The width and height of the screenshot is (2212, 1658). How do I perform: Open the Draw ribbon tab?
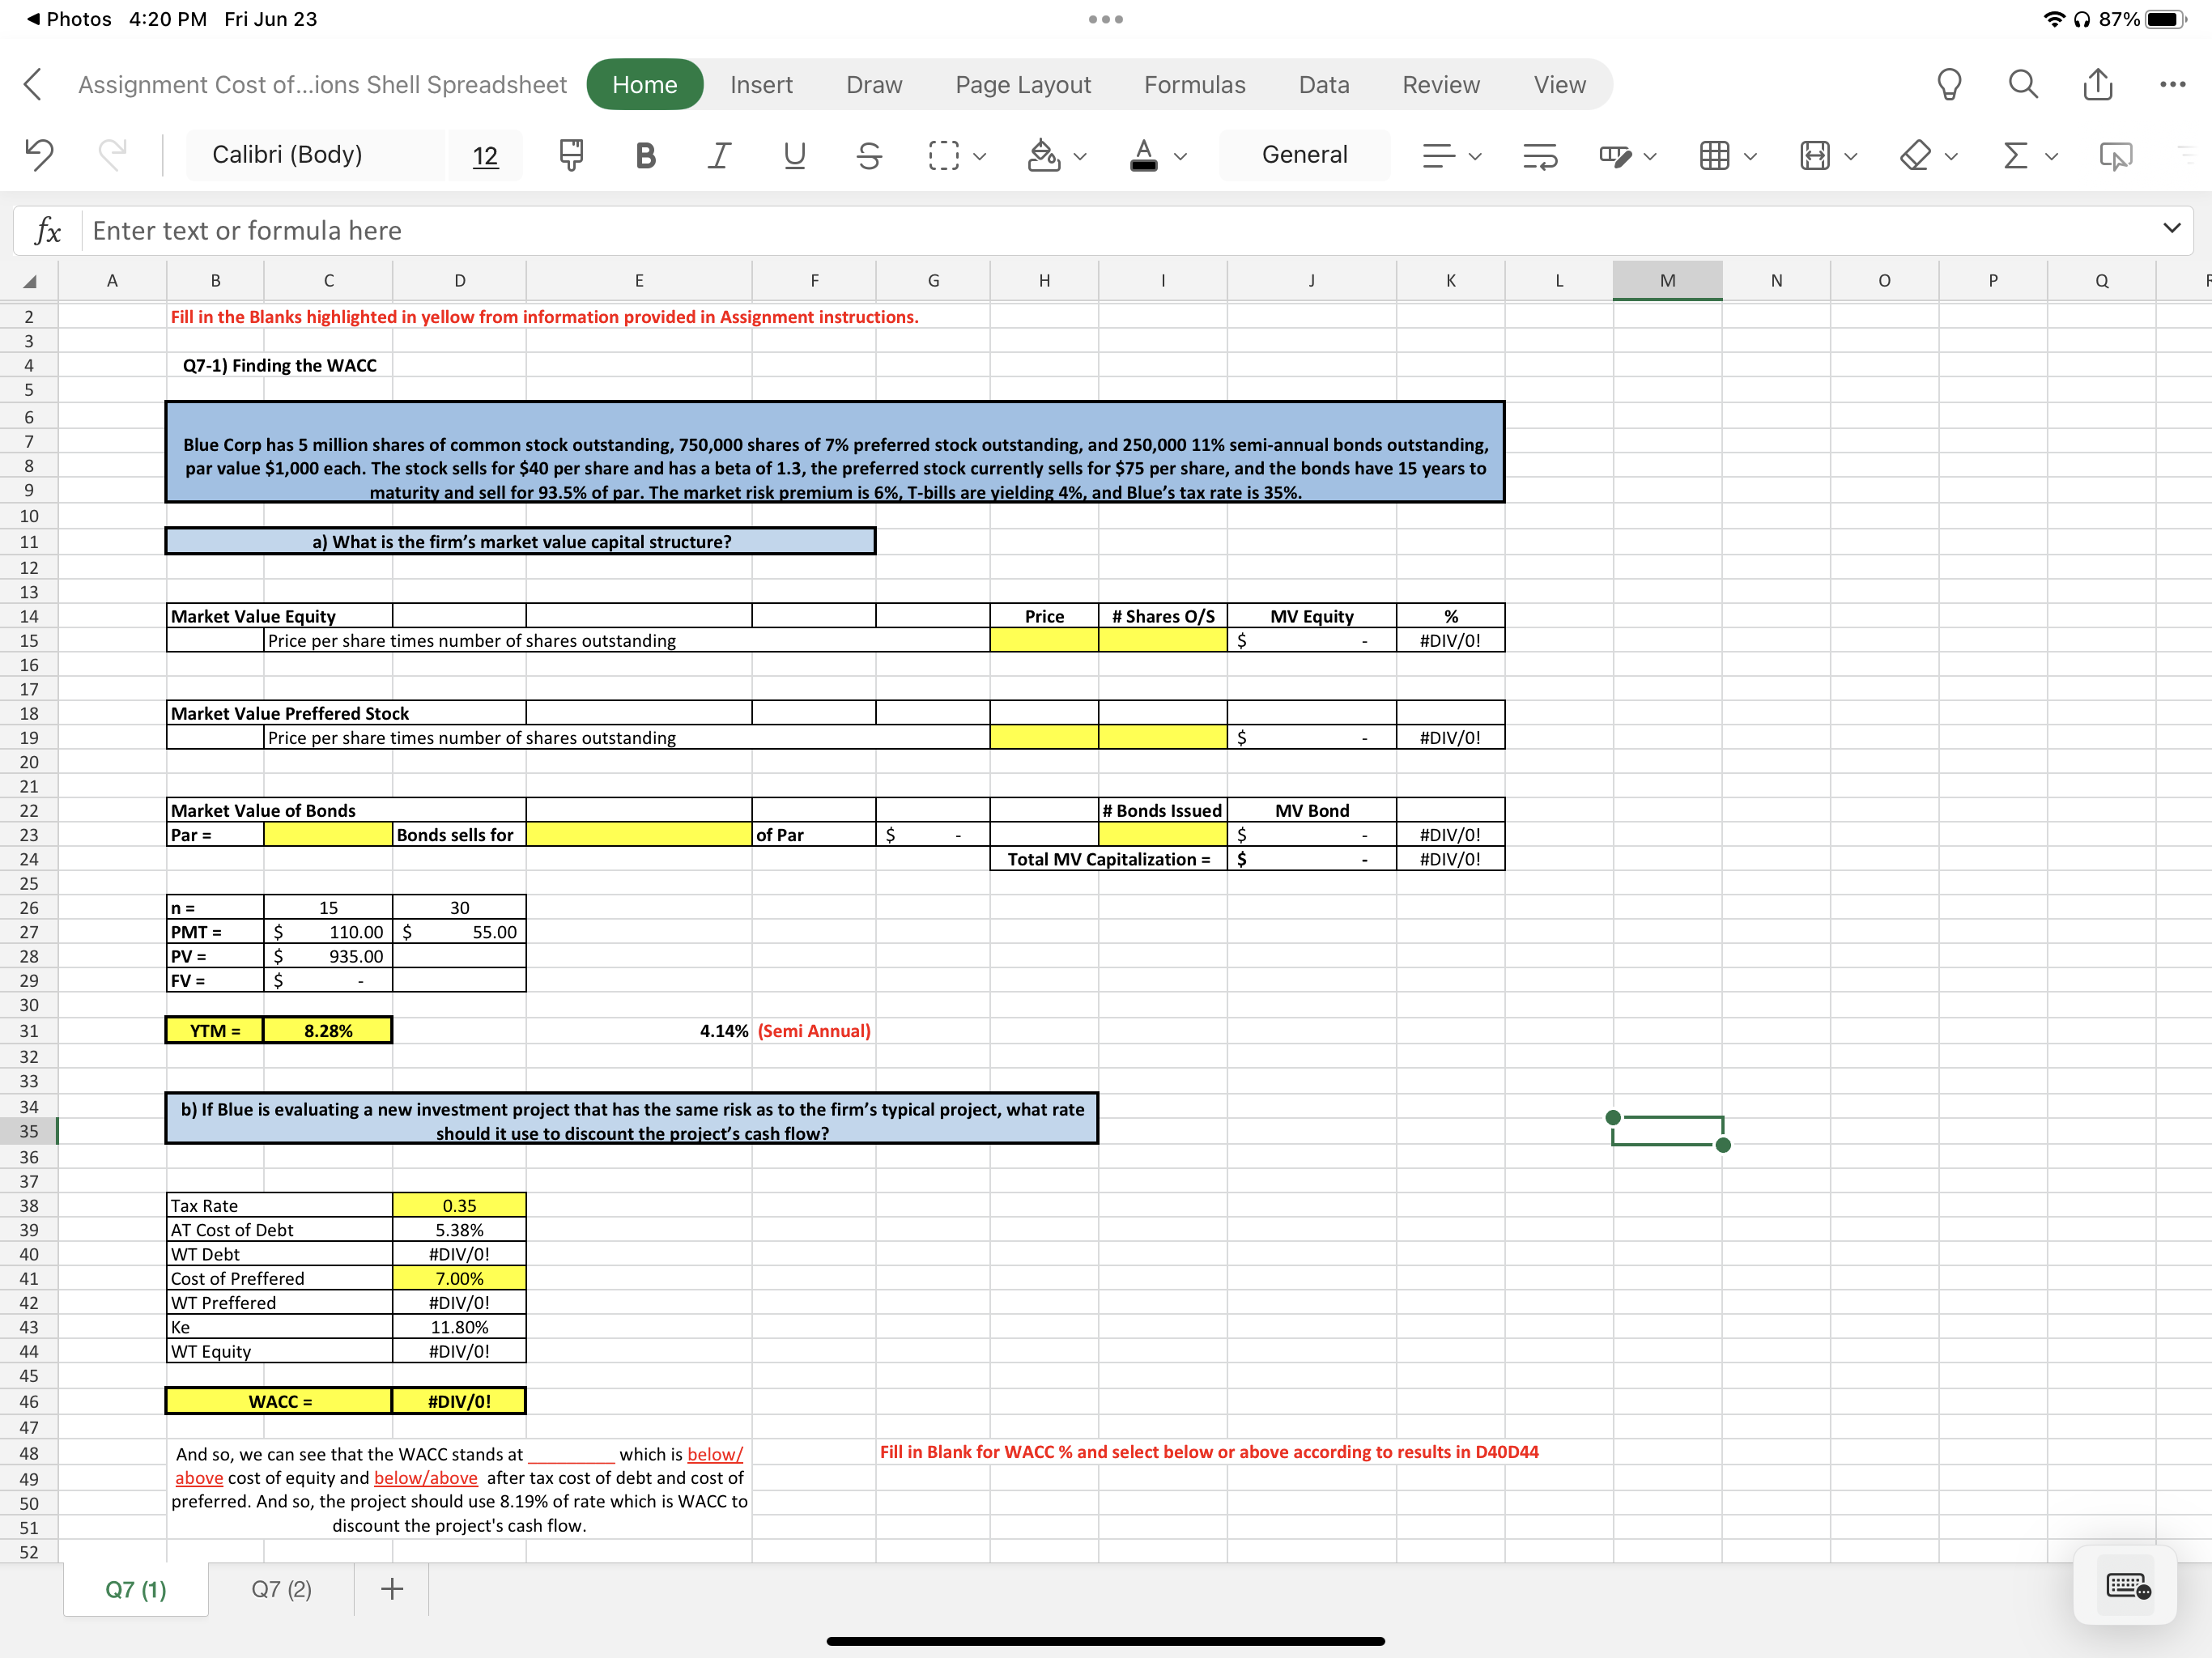click(874, 85)
